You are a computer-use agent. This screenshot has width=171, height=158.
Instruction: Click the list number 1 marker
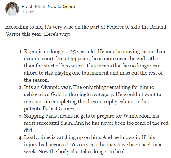tap(21, 52)
